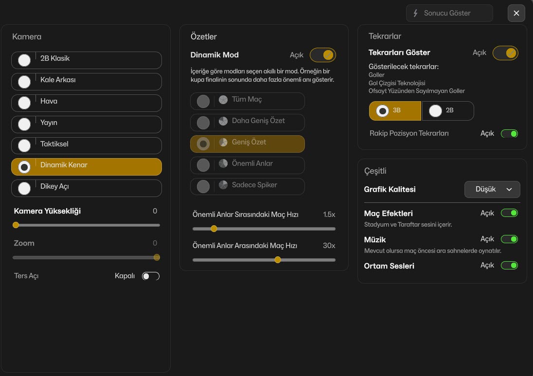Toggle the Rakip Pozisyon Tekrarları switch
The height and width of the screenshot is (376, 533).
click(x=509, y=133)
